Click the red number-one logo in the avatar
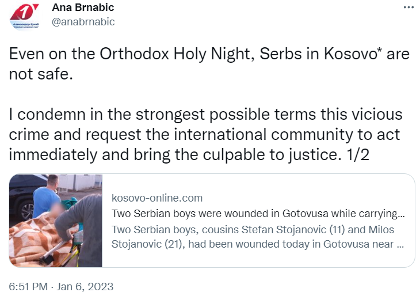The image size is (420, 296). 25,10
